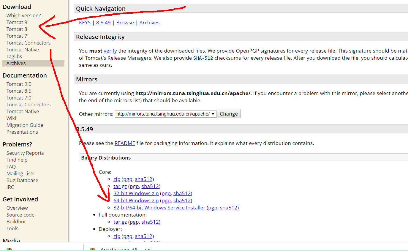Open the pgp signature for Core tar.gz
Viewport: 408px width, 251px height.
134,186
